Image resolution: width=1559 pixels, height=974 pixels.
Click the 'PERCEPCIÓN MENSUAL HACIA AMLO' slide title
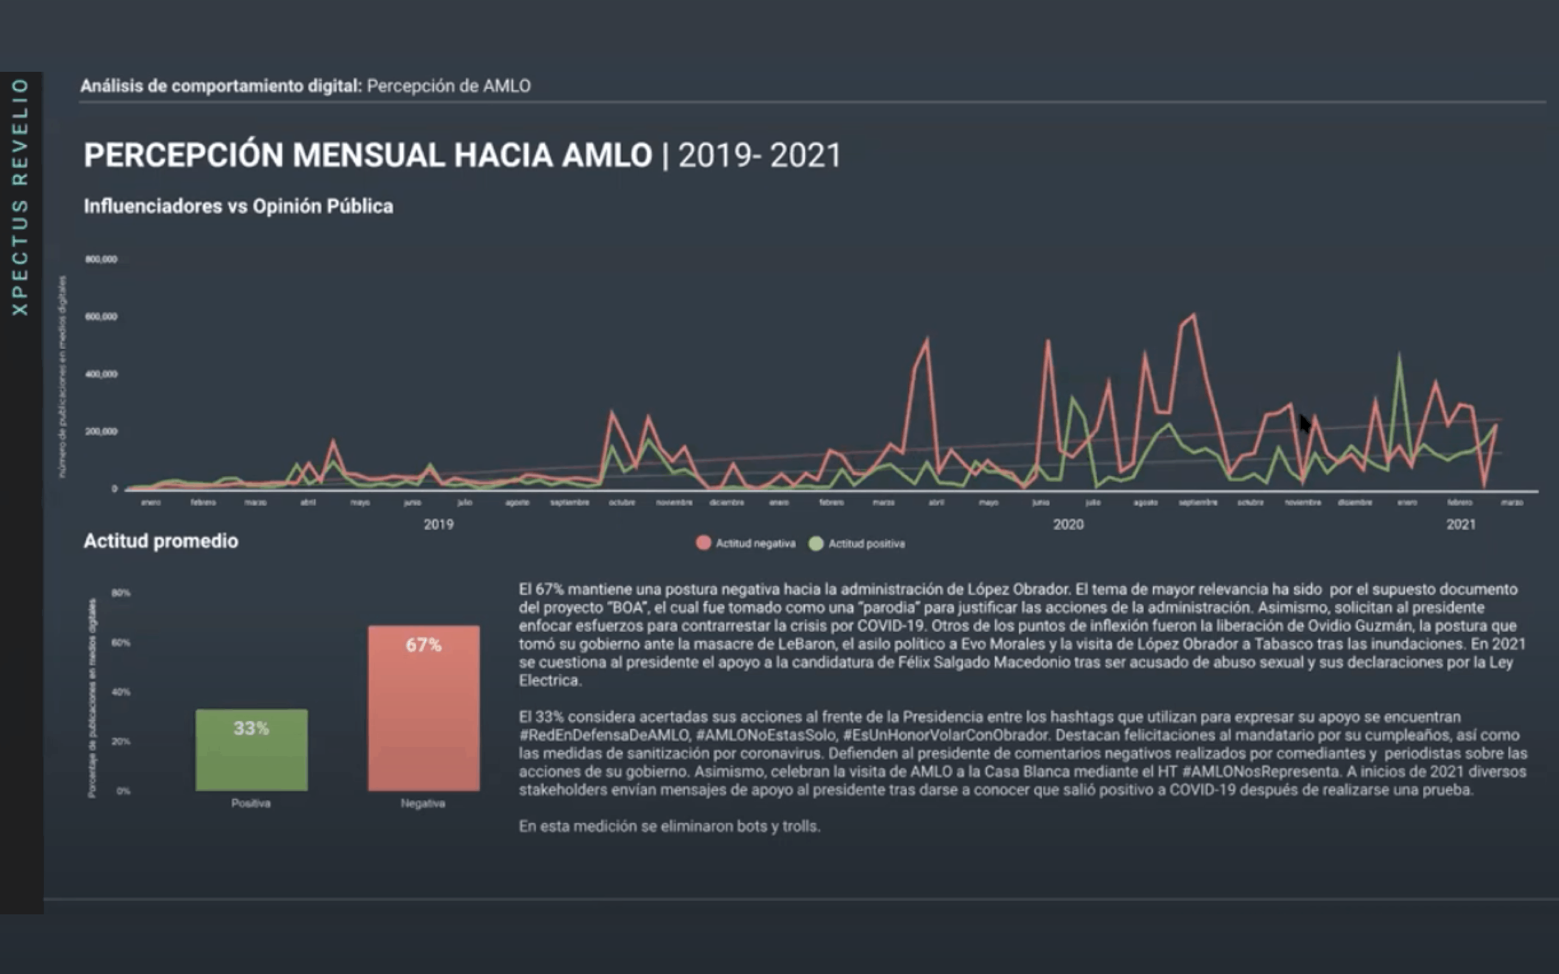(368, 155)
